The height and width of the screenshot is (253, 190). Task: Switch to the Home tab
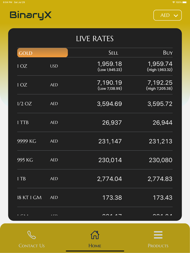tap(95, 238)
